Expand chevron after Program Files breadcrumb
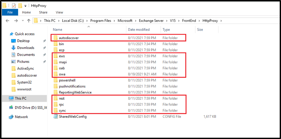This screenshot has width=281, height=139. point(114,21)
